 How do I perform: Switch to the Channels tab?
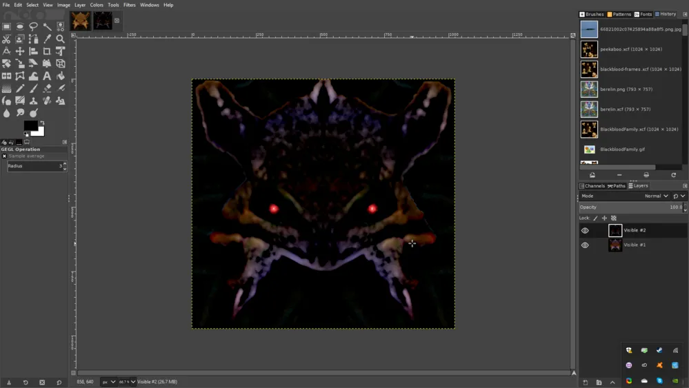point(592,186)
